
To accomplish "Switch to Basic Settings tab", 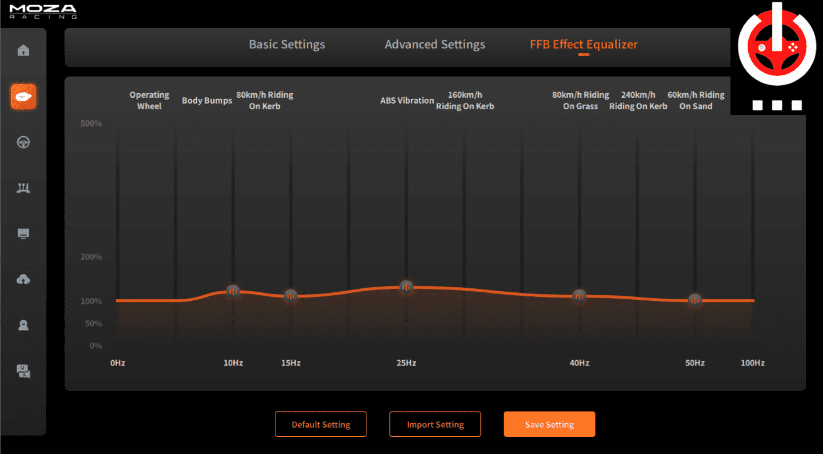I will (287, 44).
